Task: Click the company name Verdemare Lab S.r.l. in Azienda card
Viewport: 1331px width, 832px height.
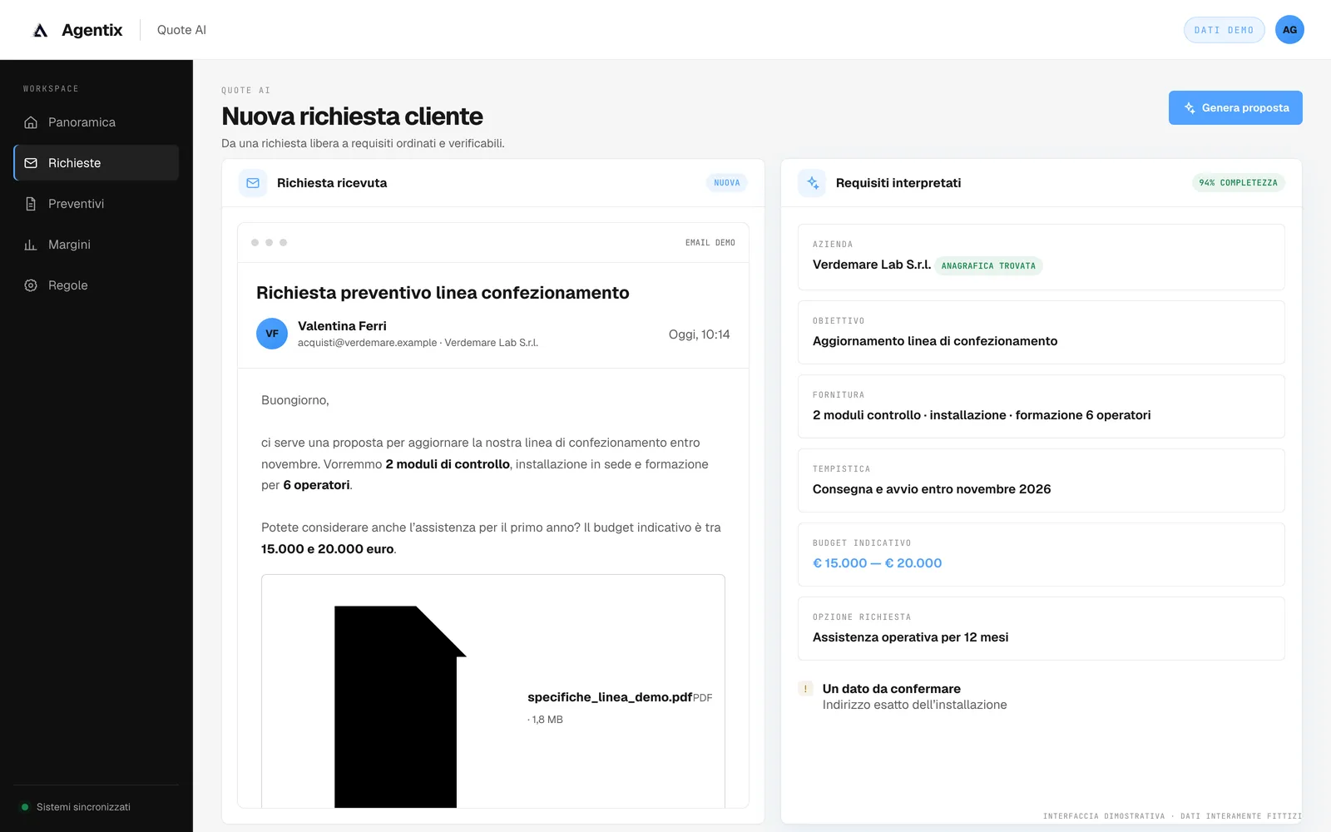Action: 872,265
